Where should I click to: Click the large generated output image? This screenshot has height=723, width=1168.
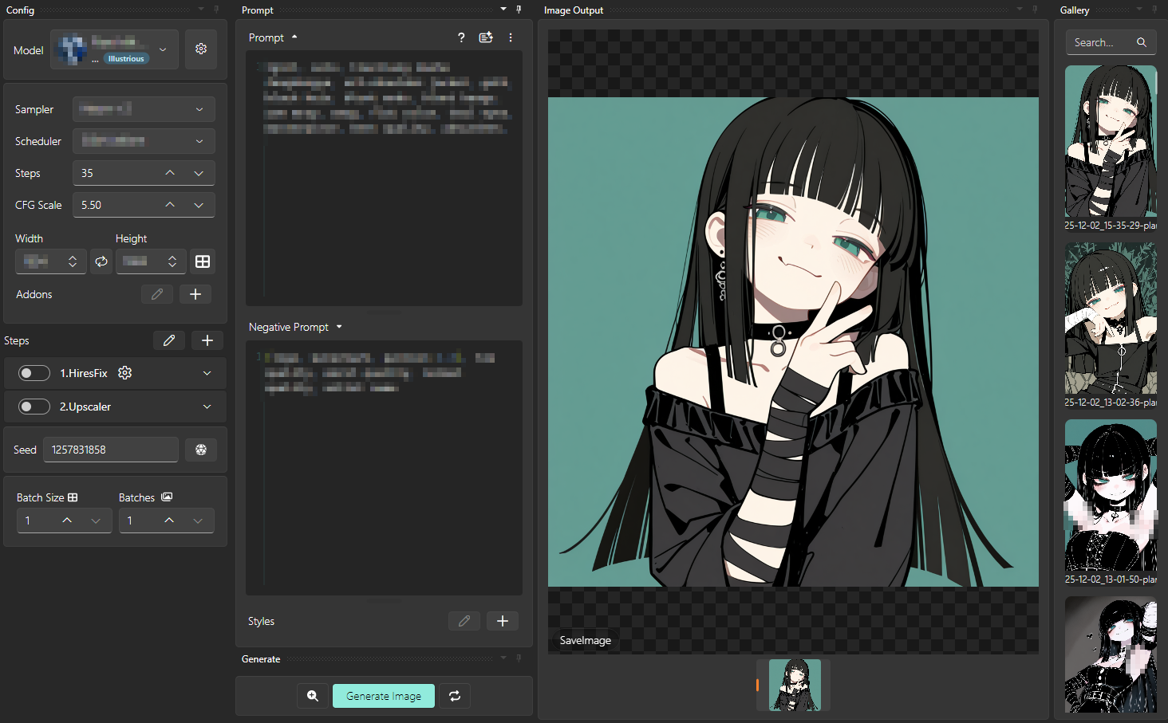[x=793, y=342]
